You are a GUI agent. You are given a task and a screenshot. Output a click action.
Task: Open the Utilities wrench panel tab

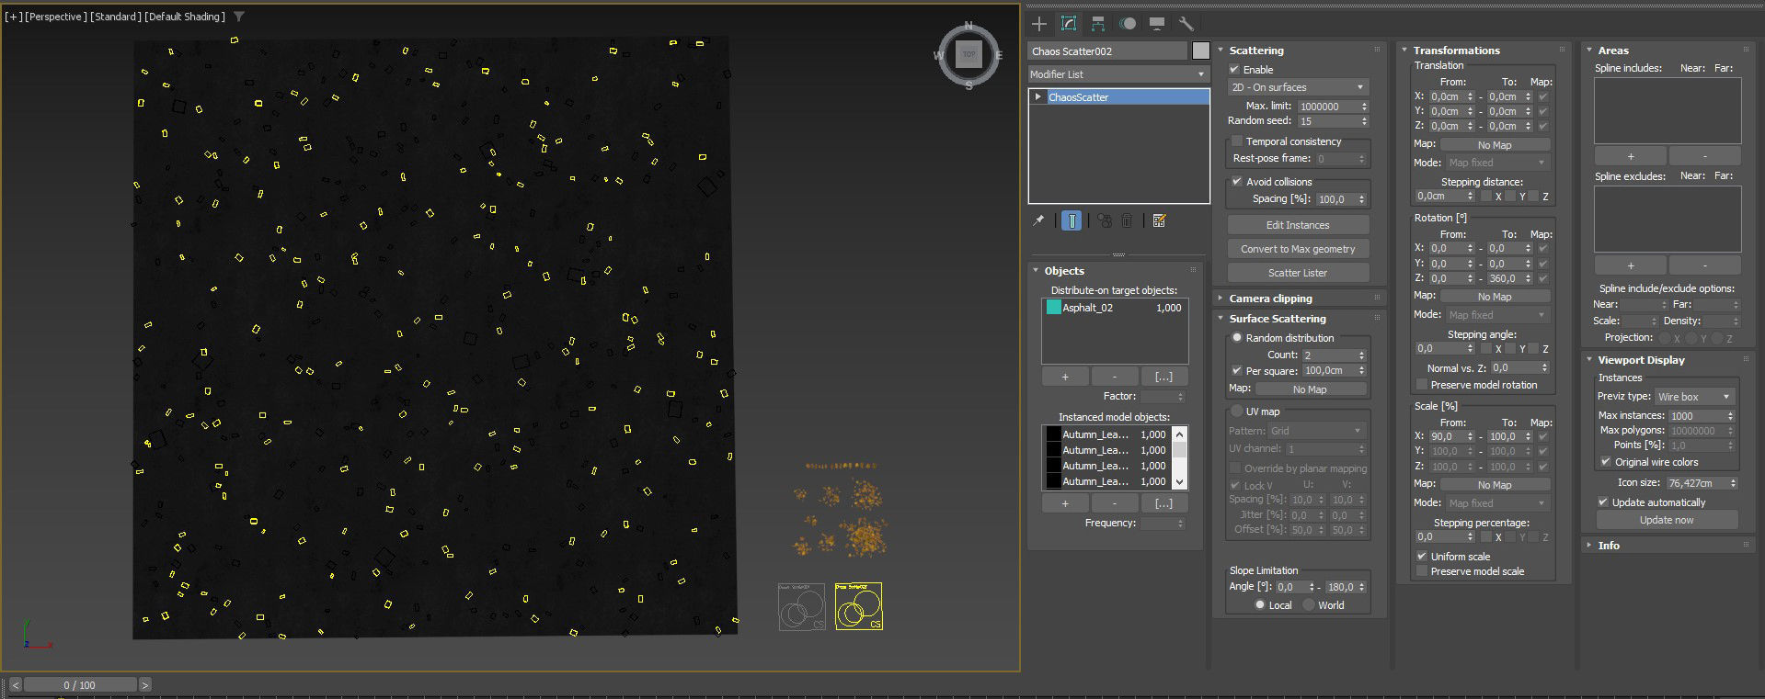(1186, 24)
